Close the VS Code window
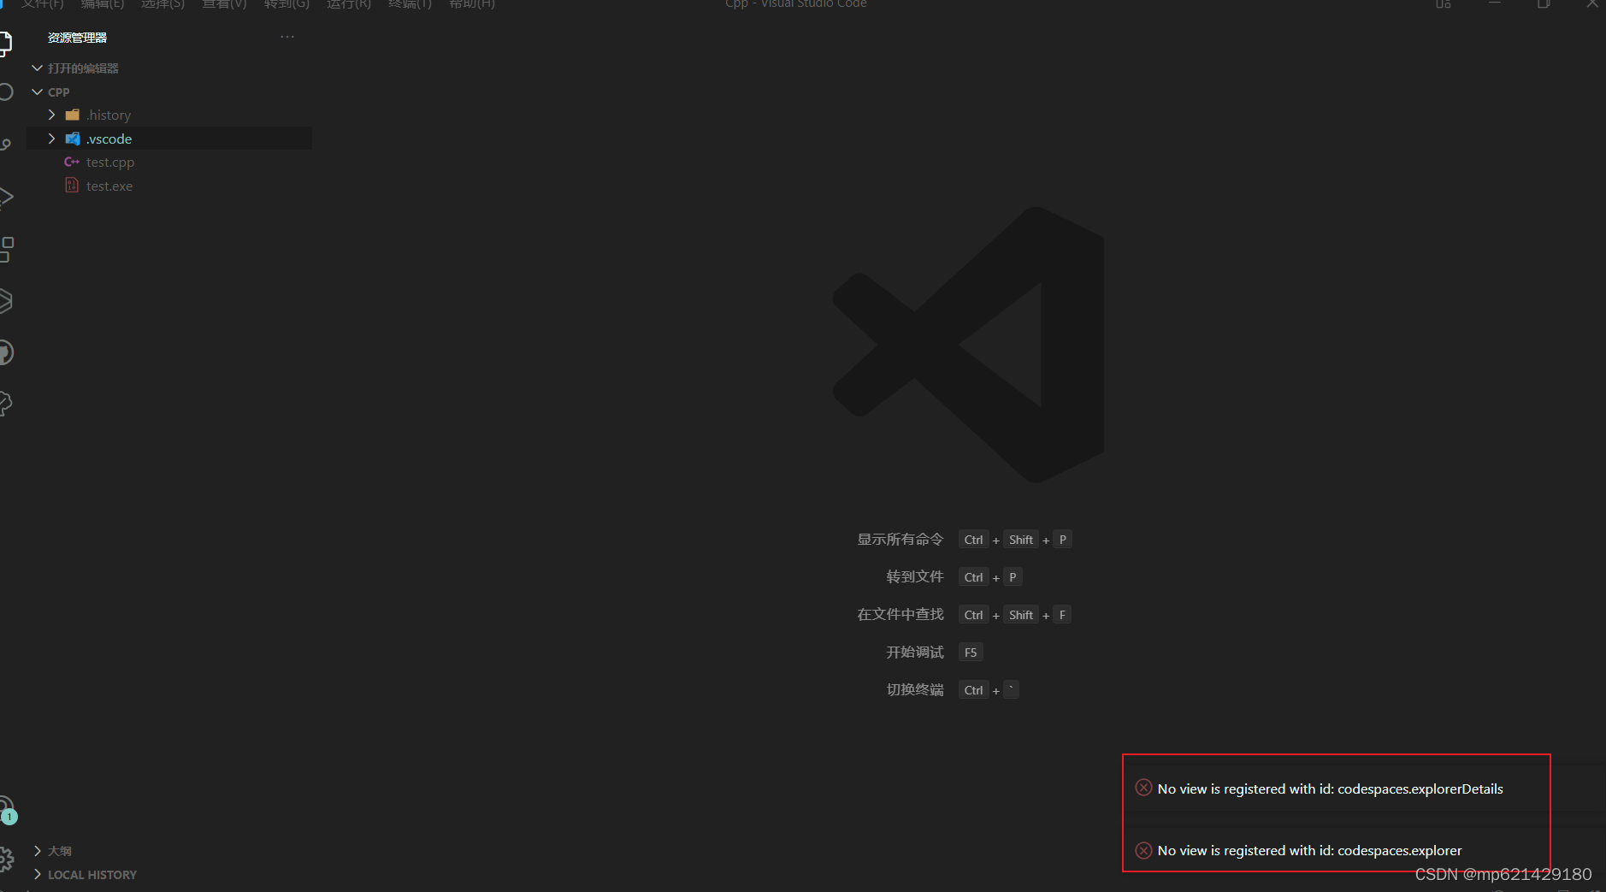 click(x=1591, y=3)
